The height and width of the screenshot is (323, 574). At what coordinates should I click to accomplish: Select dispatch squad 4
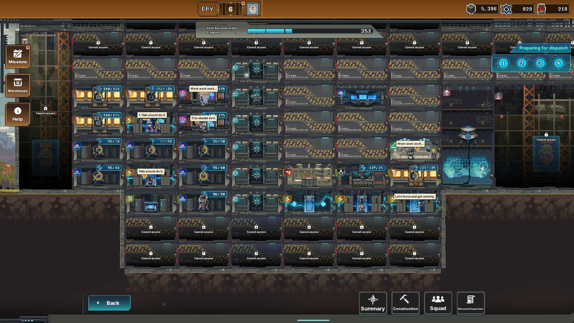558,63
